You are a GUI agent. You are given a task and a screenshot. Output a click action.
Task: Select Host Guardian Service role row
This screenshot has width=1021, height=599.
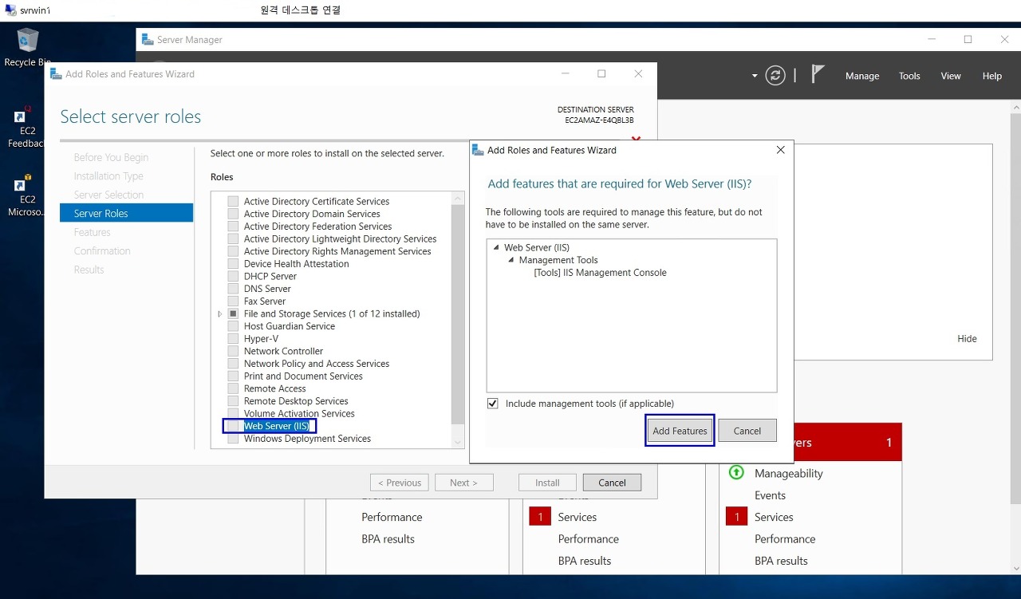(x=290, y=326)
